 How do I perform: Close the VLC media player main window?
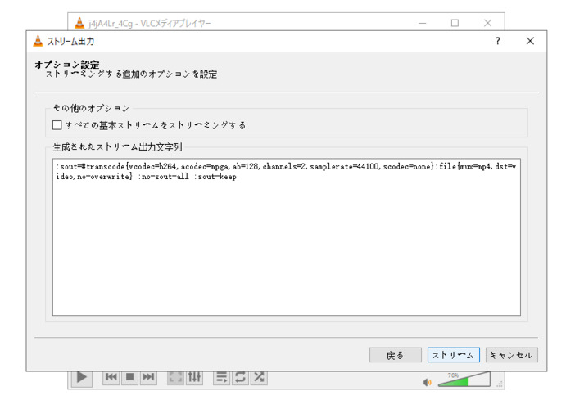[x=487, y=23]
